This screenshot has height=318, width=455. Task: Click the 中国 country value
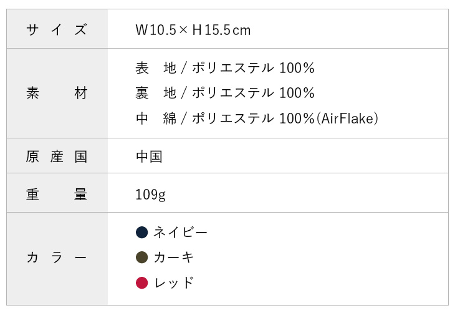tap(149, 157)
